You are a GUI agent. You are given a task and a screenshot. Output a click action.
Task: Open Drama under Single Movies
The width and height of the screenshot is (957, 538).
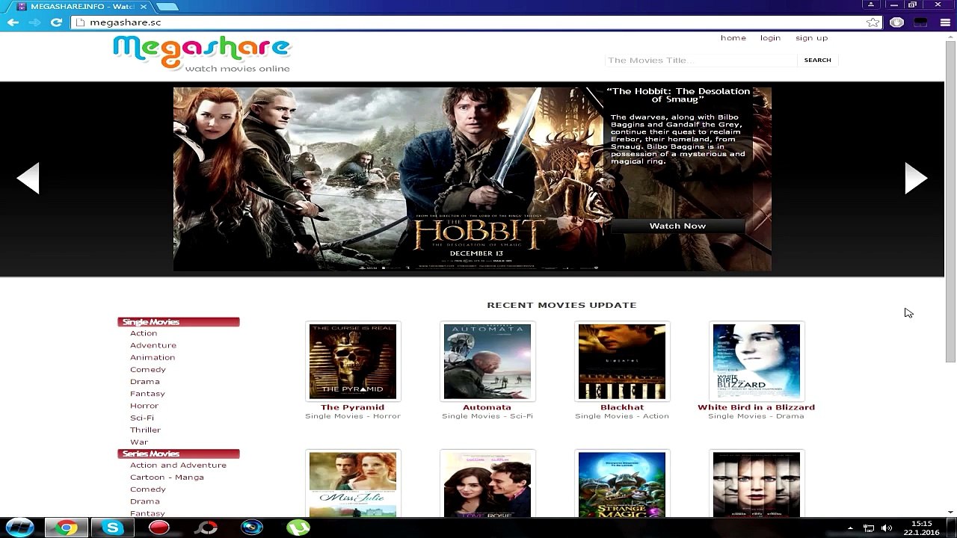pyautogui.click(x=145, y=381)
